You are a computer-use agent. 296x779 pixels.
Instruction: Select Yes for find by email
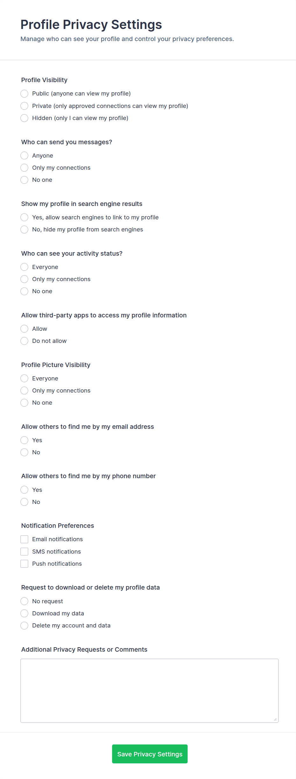click(x=25, y=440)
